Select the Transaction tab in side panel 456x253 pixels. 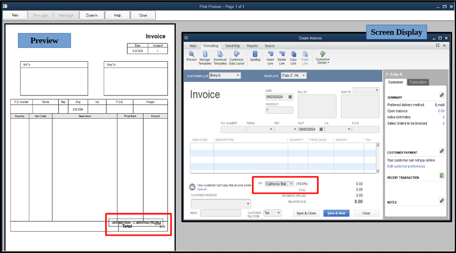click(x=418, y=82)
